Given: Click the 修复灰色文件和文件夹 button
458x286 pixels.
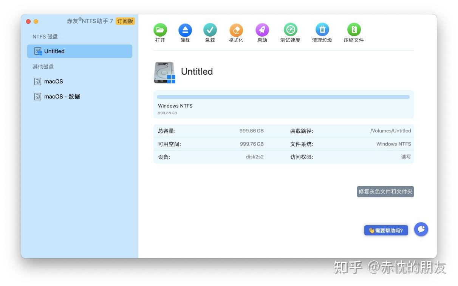Looking at the screenshot, I should tap(385, 192).
